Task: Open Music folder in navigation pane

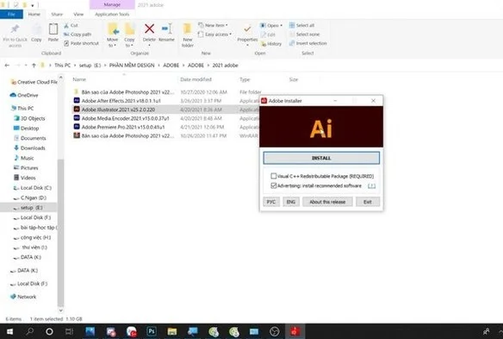Action: click(24, 158)
